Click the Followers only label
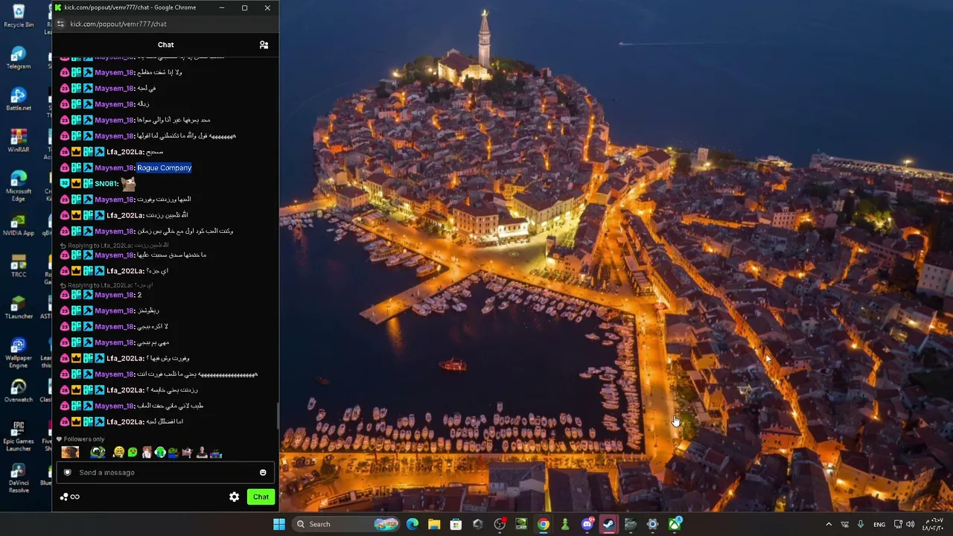The height and width of the screenshot is (536, 953). click(84, 439)
